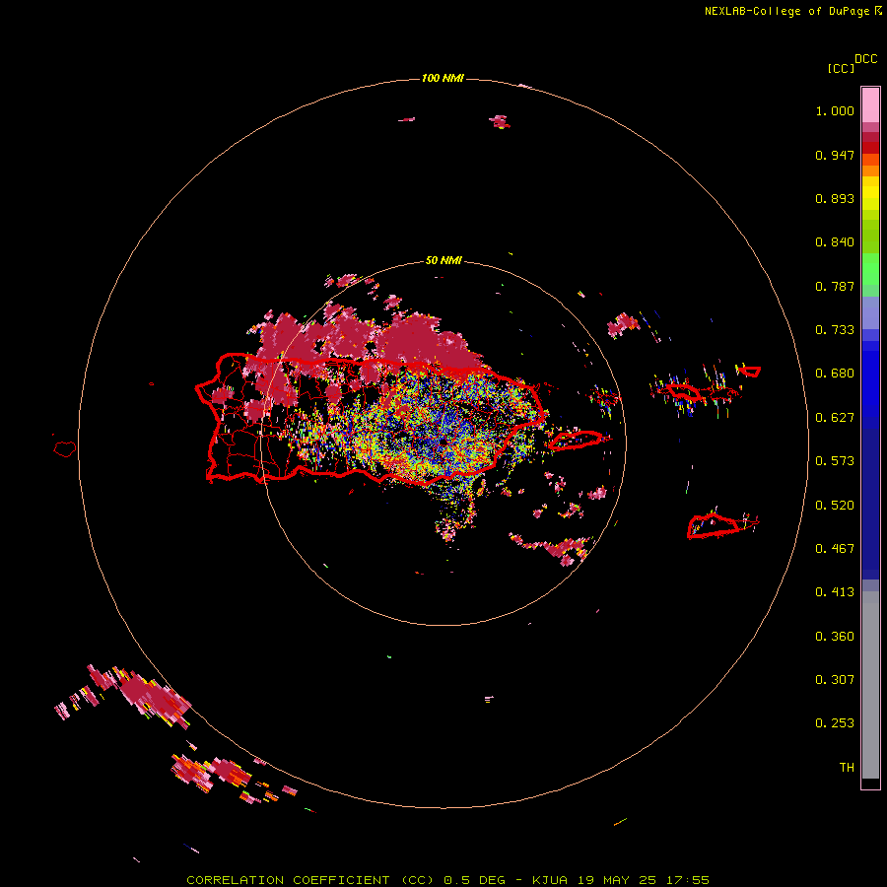This screenshot has height=887, width=887.
Task: Click the NEXLAB-College of DuPage header text
Action: point(786,11)
